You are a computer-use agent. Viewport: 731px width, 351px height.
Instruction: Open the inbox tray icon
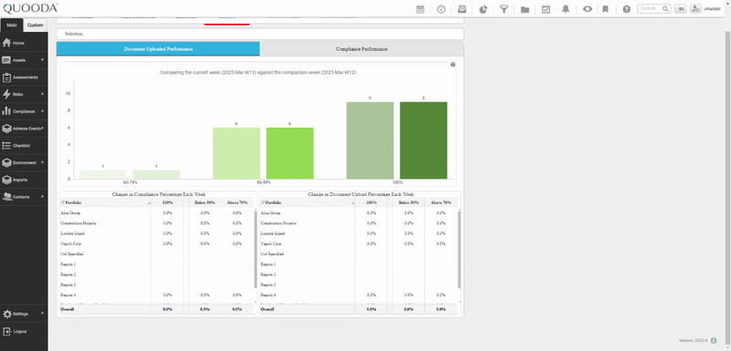pos(462,9)
